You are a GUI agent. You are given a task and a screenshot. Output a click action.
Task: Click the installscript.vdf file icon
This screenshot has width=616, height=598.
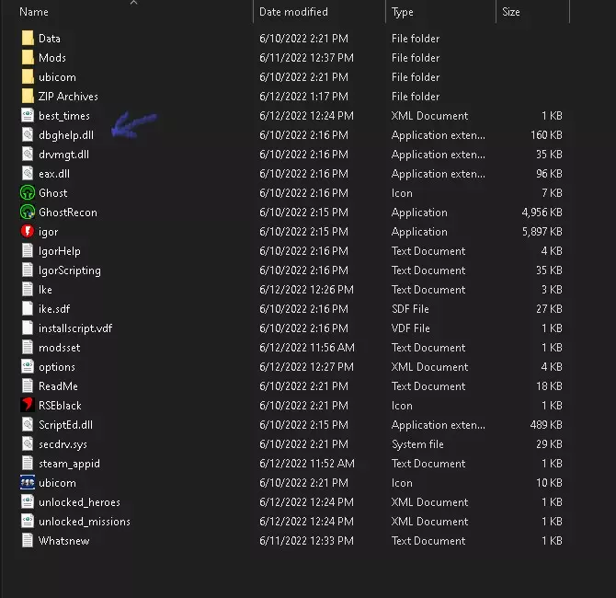pyautogui.click(x=28, y=328)
